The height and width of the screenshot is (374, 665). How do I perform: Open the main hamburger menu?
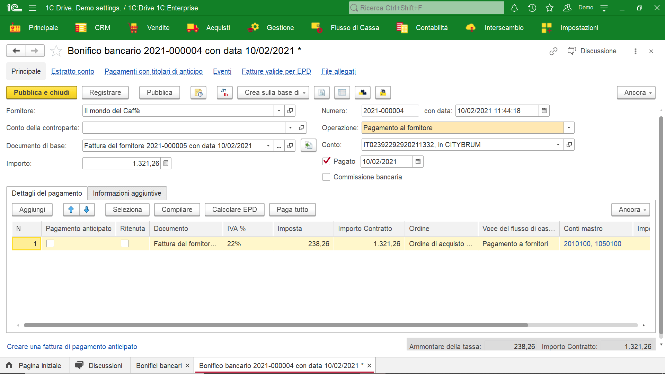pyautogui.click(x=33, y=8)
